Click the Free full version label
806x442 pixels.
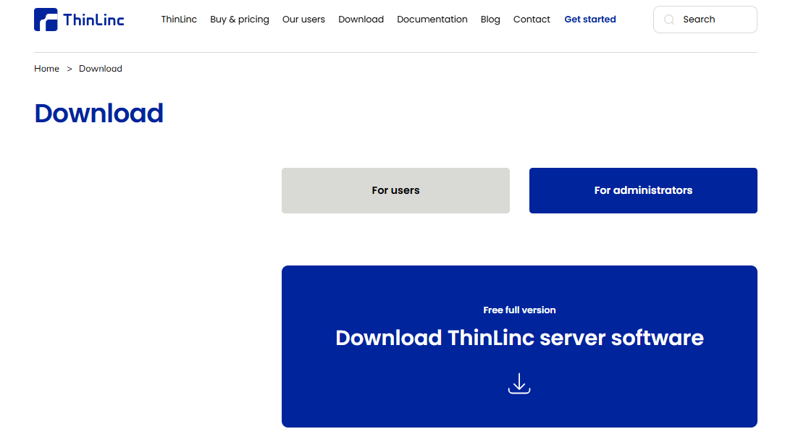tap(519, 310)
